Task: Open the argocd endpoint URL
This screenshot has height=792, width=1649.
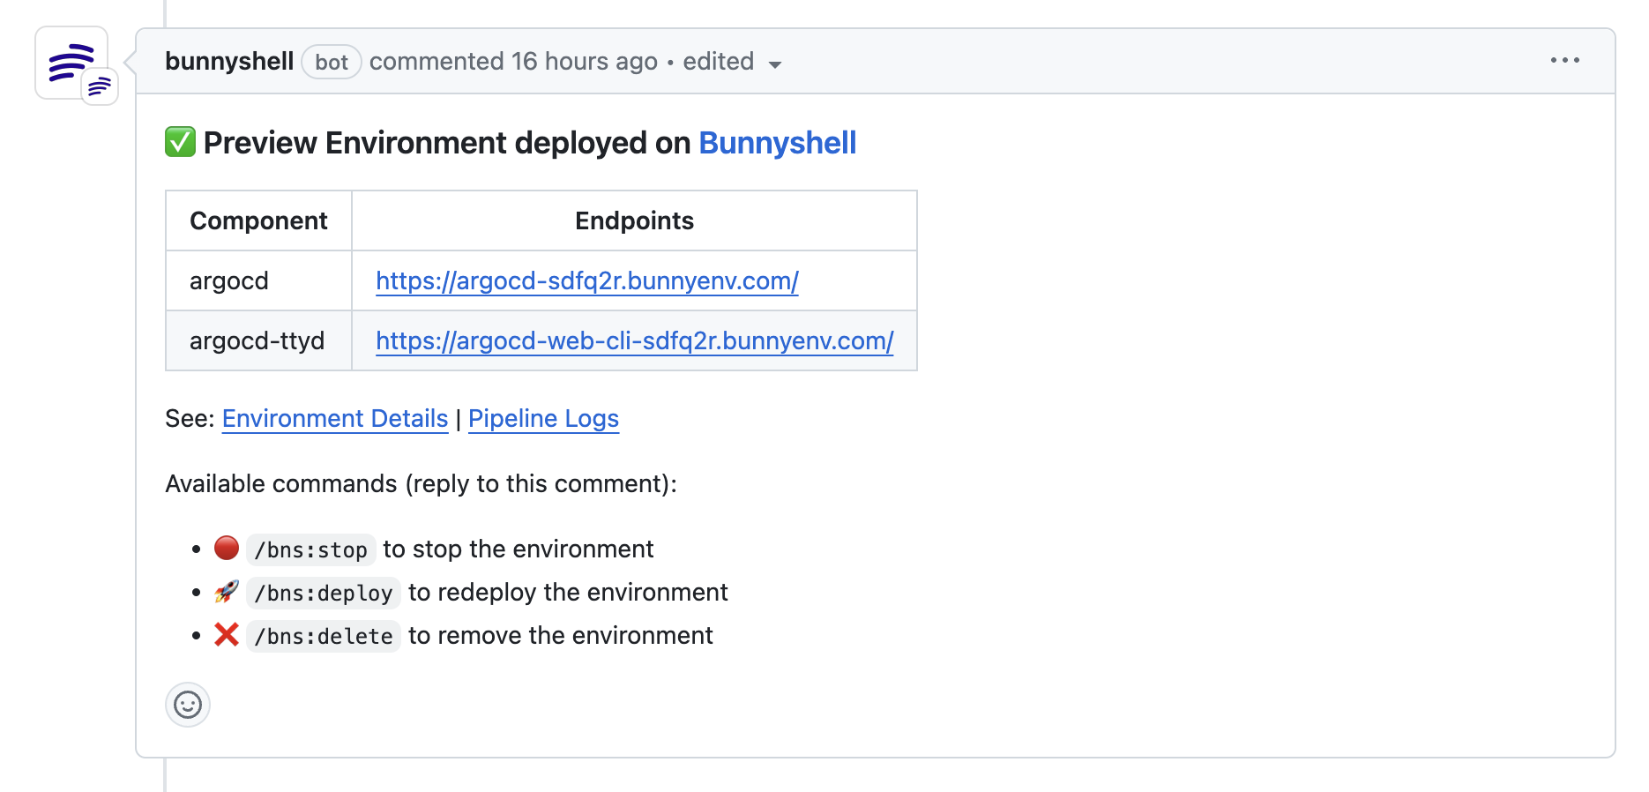Action: (586, 280)
